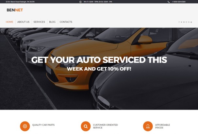Go to the Home menu item
Image resolution: width=198 pixels, height=134 pixels.
click(x=9, y=22)
